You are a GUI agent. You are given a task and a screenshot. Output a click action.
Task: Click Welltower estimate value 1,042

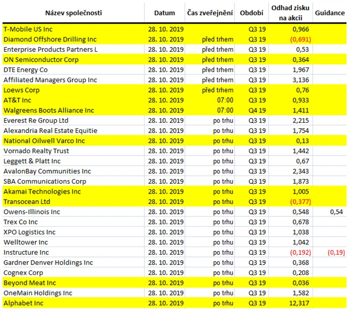[300, 242]
